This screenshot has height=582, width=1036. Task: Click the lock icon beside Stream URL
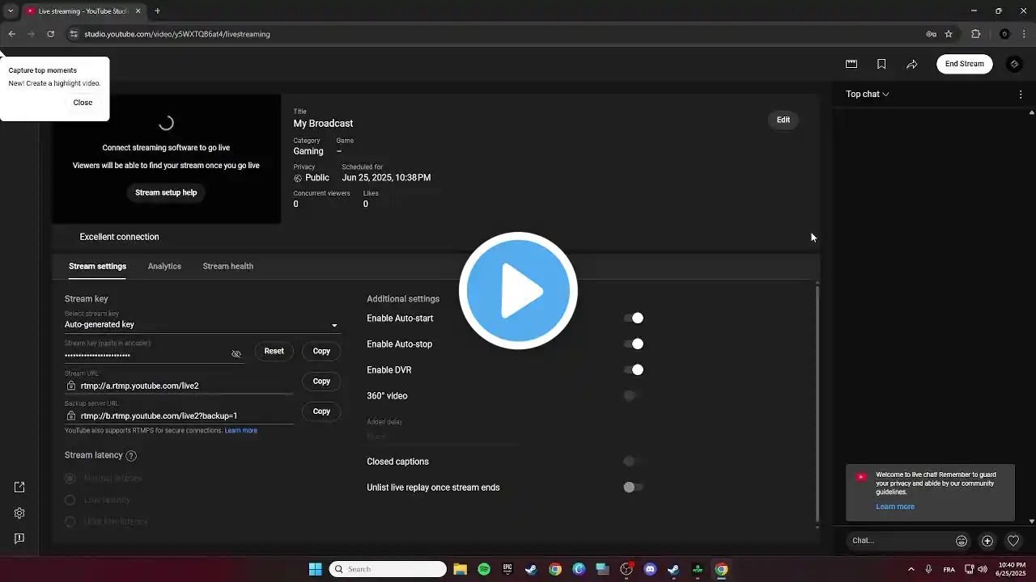click(x=71, y=386)
